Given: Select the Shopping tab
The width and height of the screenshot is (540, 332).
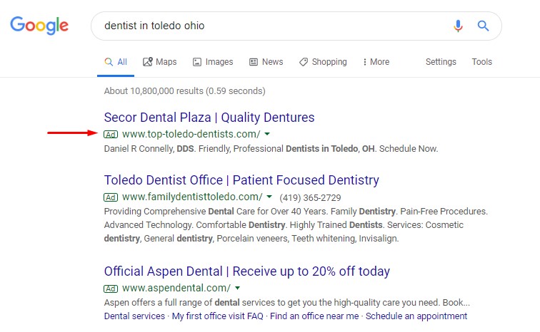Looking at the screenshot, I should (323, 62).
